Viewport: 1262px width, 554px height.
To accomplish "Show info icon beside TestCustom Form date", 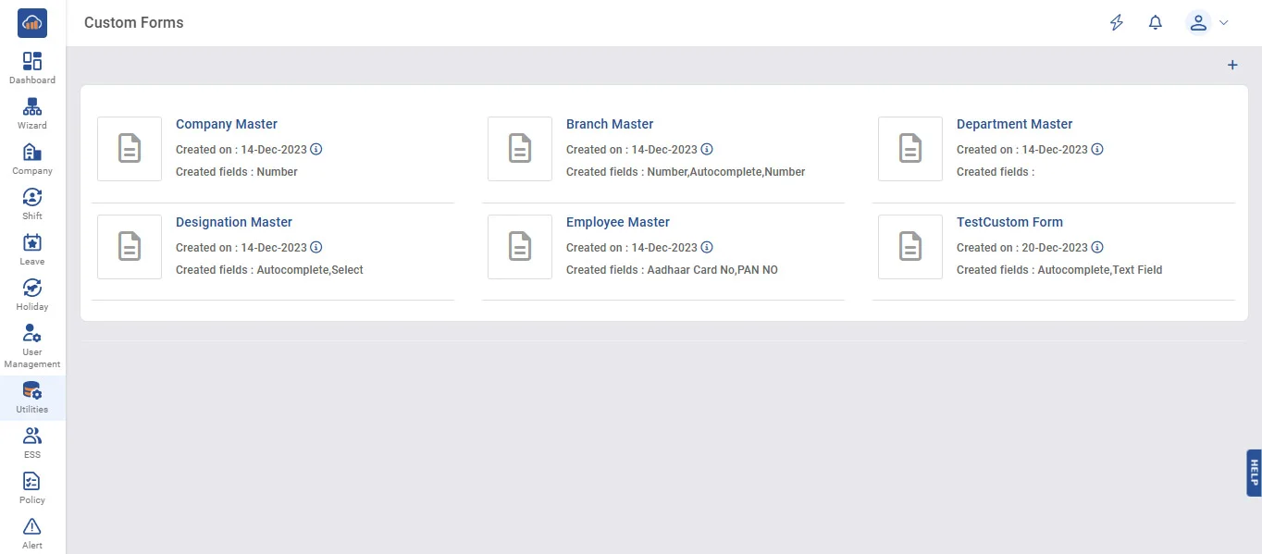I will pos(1097,248).
